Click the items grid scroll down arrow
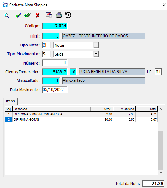 coord(161,173)
